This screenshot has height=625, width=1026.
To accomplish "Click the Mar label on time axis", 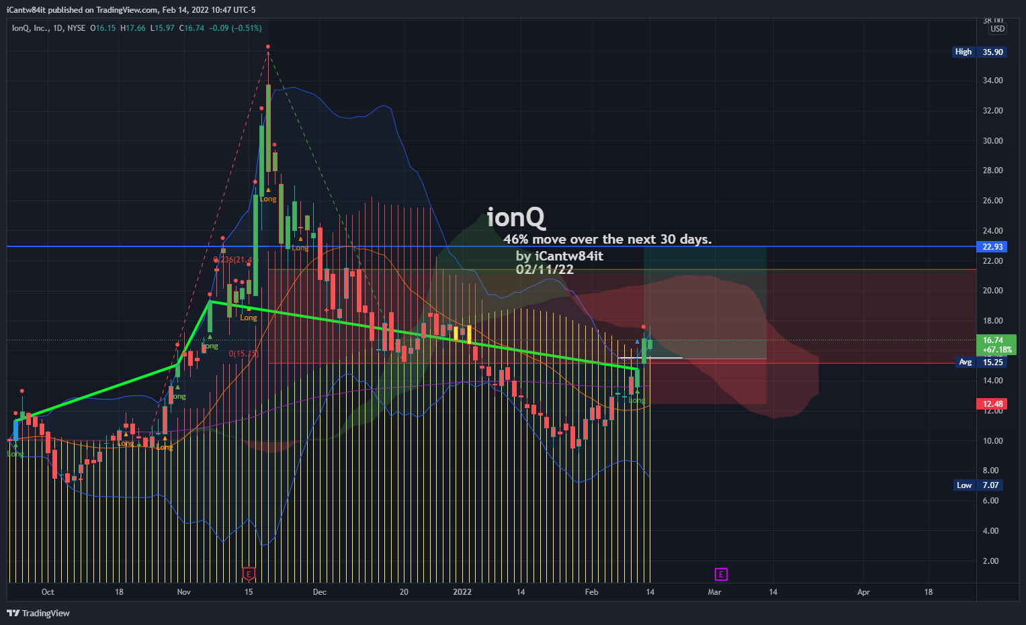I will pyautogui.click(x=714, y=592).
